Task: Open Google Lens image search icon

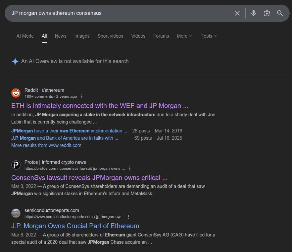Action: [x=267, y=13]
